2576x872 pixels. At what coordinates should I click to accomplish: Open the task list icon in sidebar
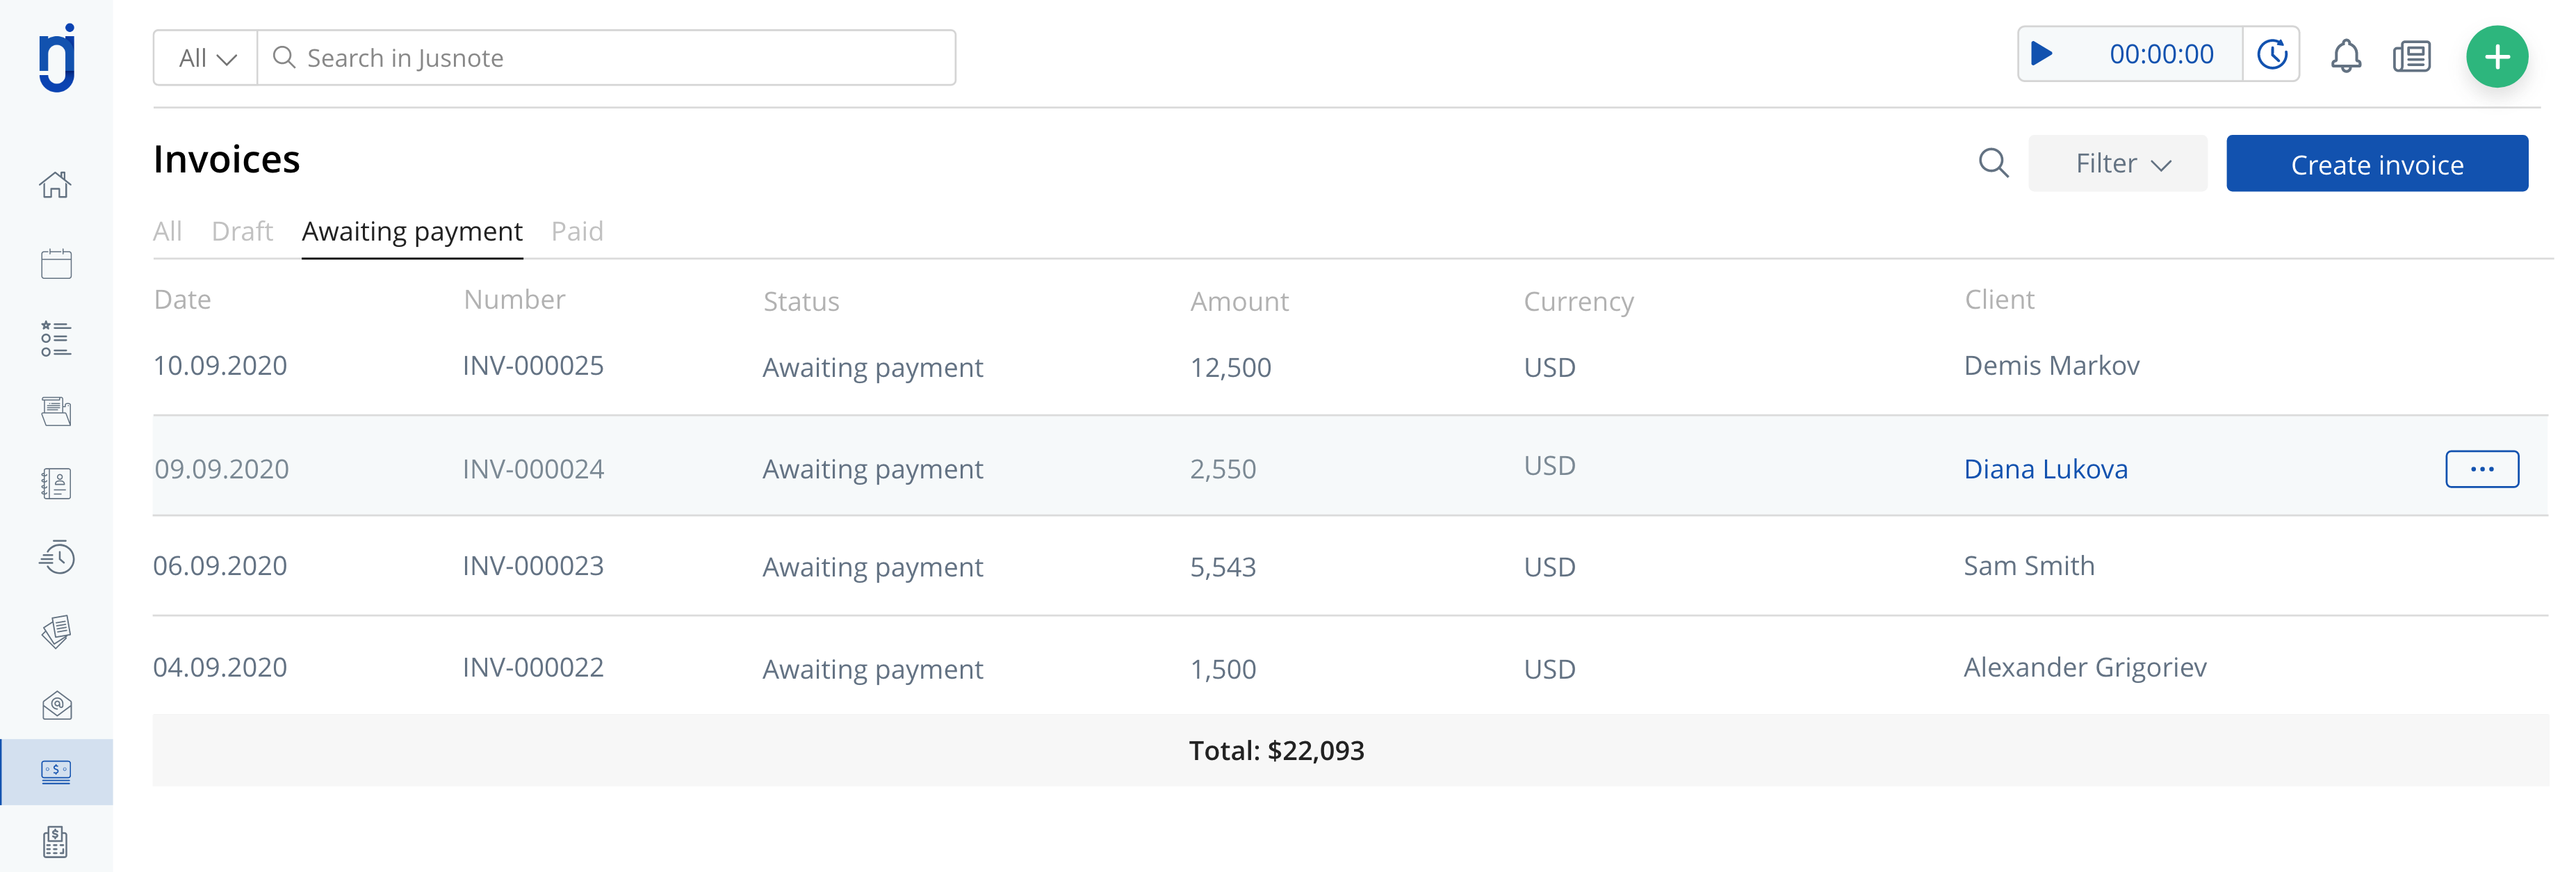coord(56,338)
